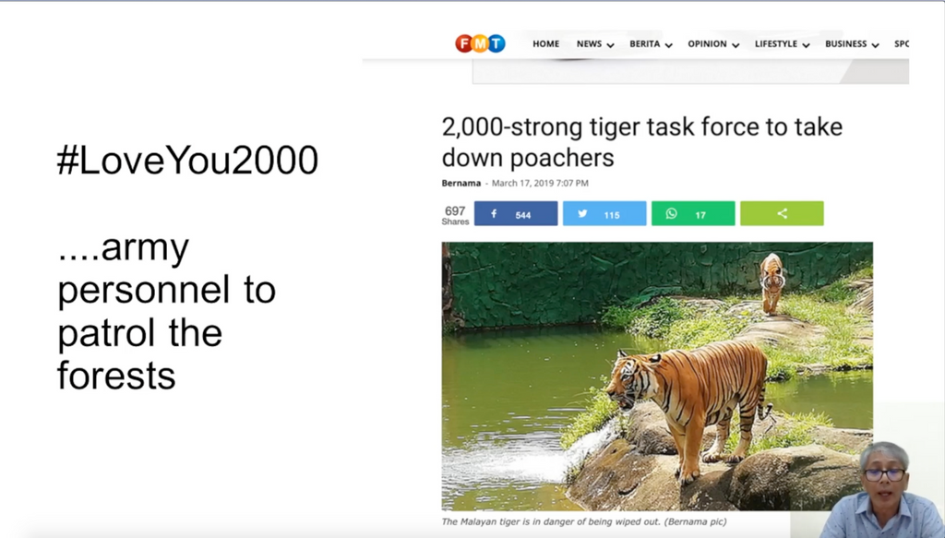Share the article on Twitter
The height and width of the screenshot is (538, 945).
click(604, 214)
